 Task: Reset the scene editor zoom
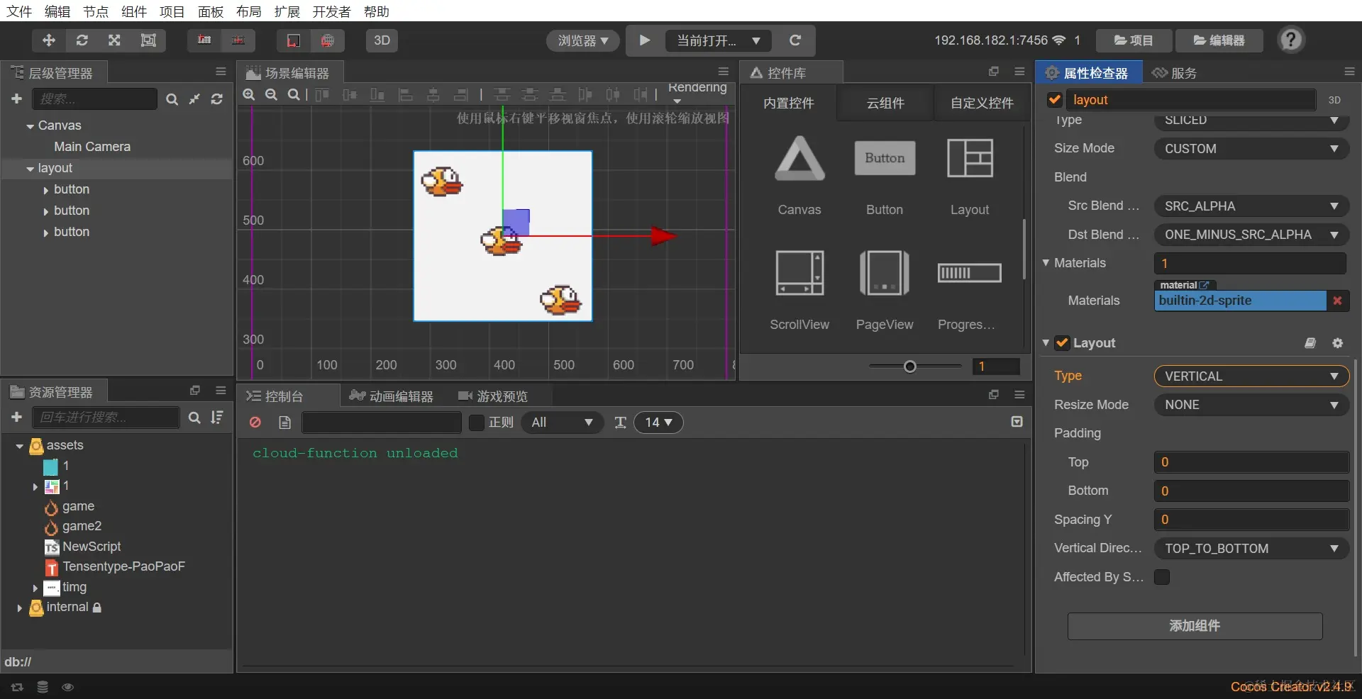click(293, 94)
